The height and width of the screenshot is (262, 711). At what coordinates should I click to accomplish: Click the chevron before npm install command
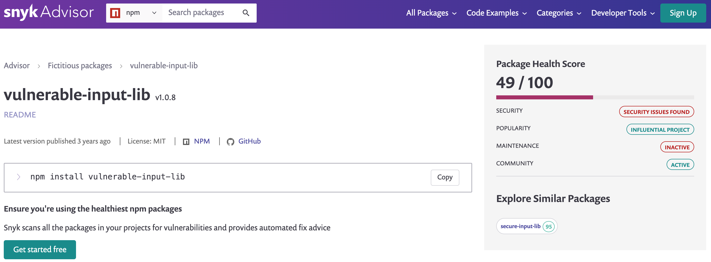click(19, 177)
